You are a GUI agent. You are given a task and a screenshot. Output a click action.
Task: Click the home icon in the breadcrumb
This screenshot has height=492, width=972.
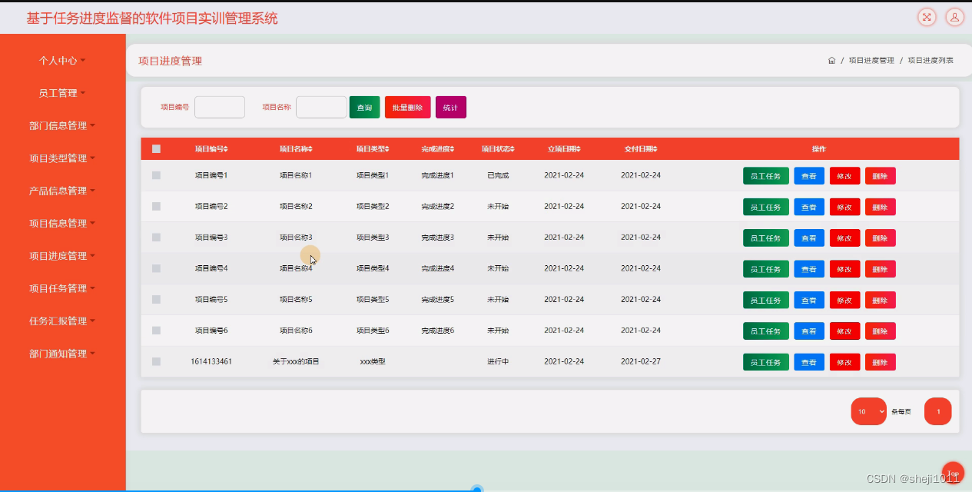pos(831,59)
